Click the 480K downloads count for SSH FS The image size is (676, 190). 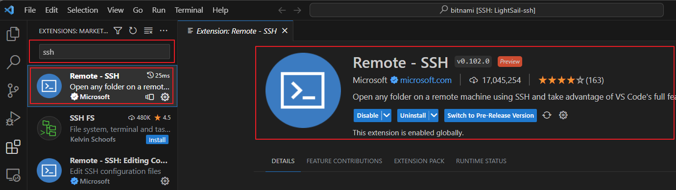pyautogui.click(x=140, y=118)
